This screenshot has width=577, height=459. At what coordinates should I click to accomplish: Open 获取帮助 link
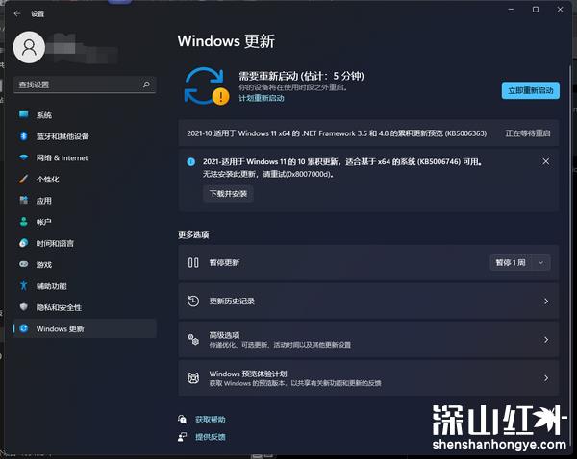[x=211, y=420]
